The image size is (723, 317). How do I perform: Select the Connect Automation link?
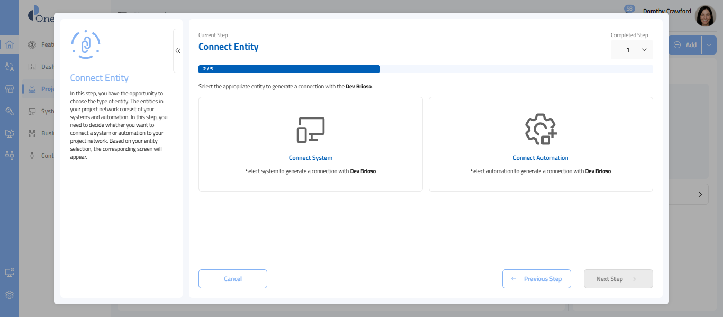[x=540, y=158]
